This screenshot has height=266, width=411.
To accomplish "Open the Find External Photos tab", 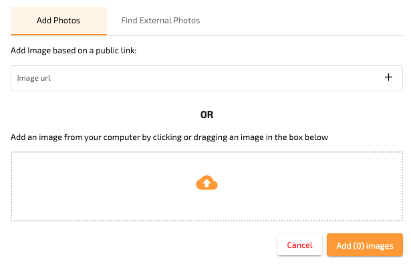I will point(160,21).
